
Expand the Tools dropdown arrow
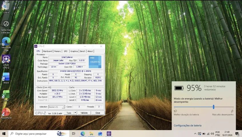75,113
